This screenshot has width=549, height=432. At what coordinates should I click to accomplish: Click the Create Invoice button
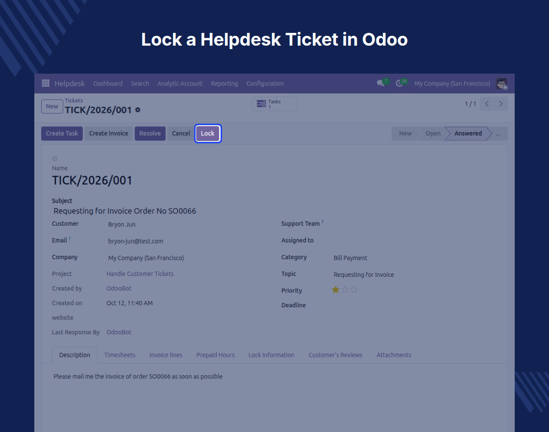coord(108,134)
